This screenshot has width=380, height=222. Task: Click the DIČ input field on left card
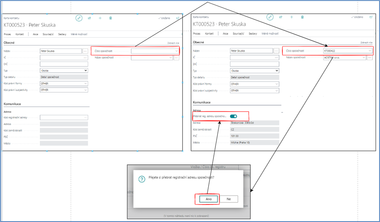[64, 64]
